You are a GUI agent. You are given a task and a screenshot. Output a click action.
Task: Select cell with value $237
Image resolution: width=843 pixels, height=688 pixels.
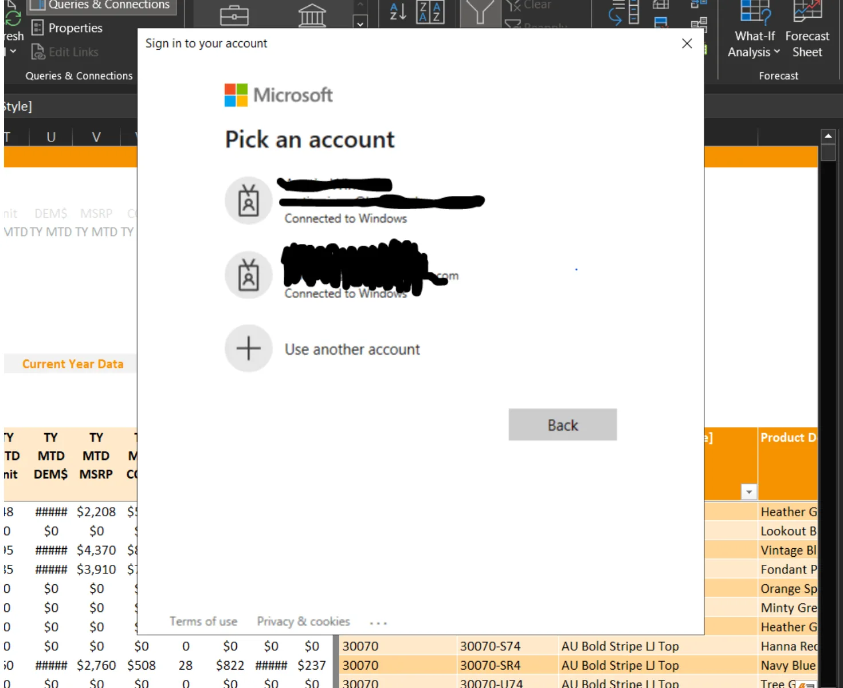pyautogui.click(x=311, y=665)
